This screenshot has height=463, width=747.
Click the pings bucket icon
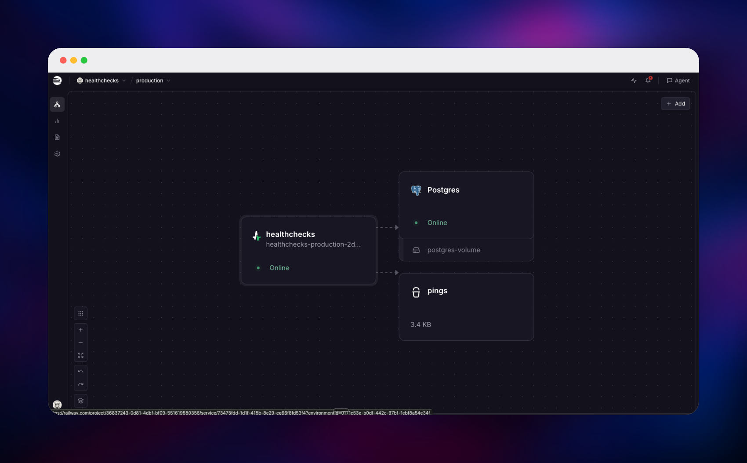pos(416,292)
